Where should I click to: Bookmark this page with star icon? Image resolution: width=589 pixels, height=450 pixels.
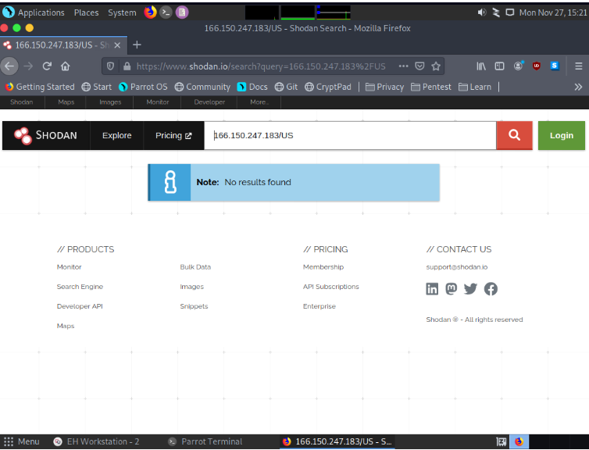(436, 66)
